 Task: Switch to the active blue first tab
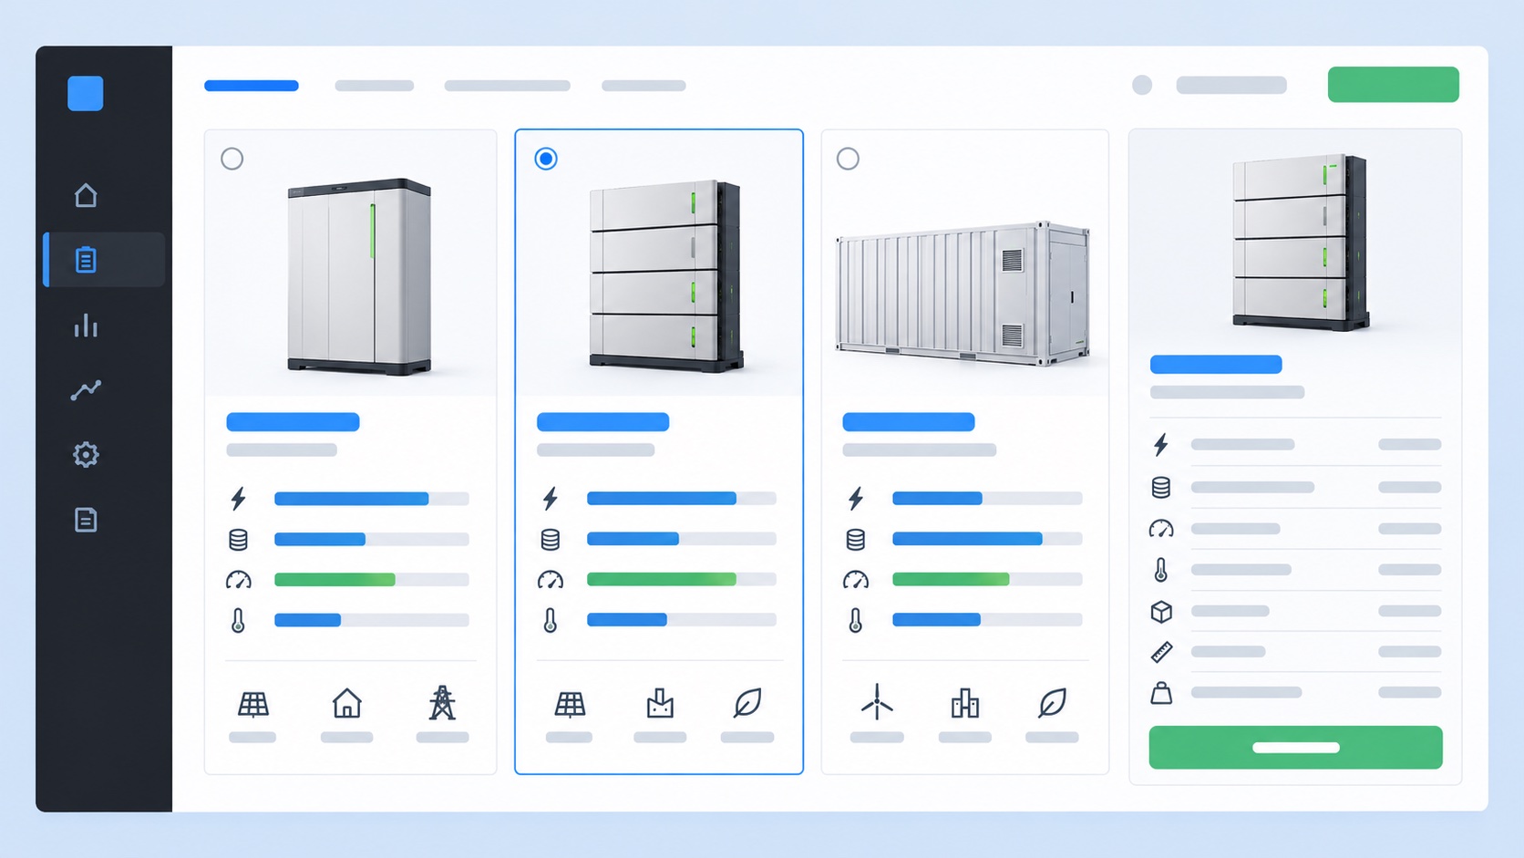pos(252,86)
